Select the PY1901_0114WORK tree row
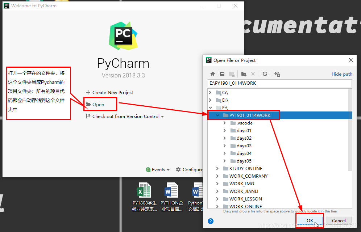 [280, 115]
